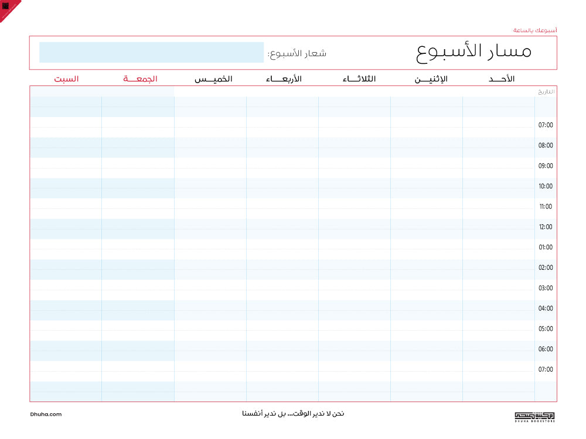Click the 10:00 time label
The image size is (586, 439).
[x=546, y=186]
